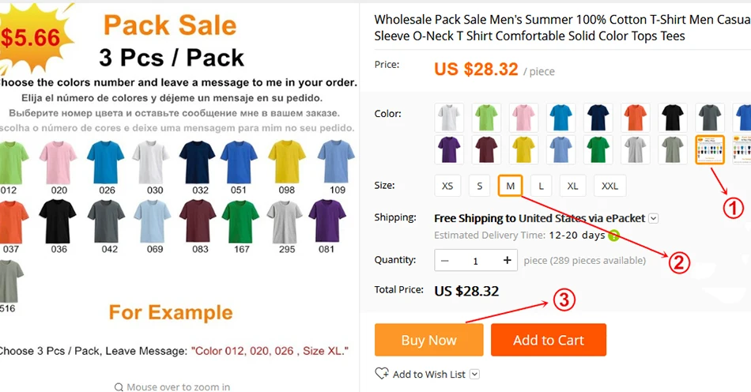Click the quantity input field

(476, 260)
